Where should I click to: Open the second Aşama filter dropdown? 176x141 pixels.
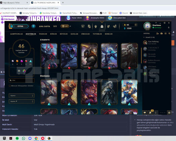click(x=21, y=101)
